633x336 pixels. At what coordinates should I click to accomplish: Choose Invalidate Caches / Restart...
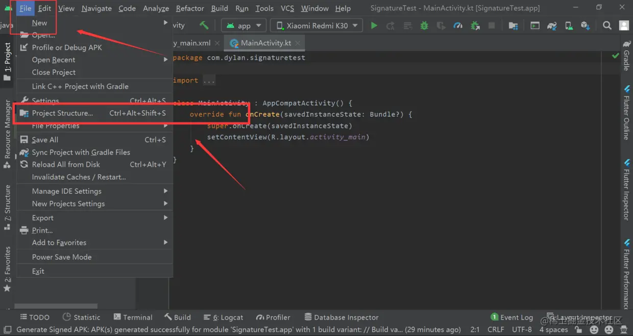pos(94,177)
